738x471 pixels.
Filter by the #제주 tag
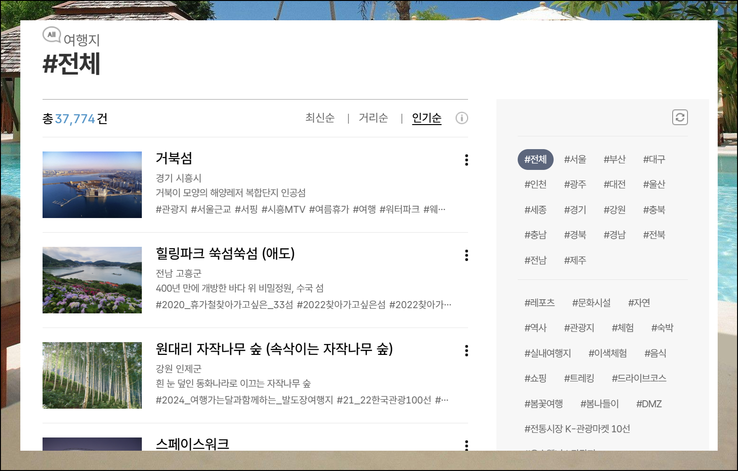[575, 261]
